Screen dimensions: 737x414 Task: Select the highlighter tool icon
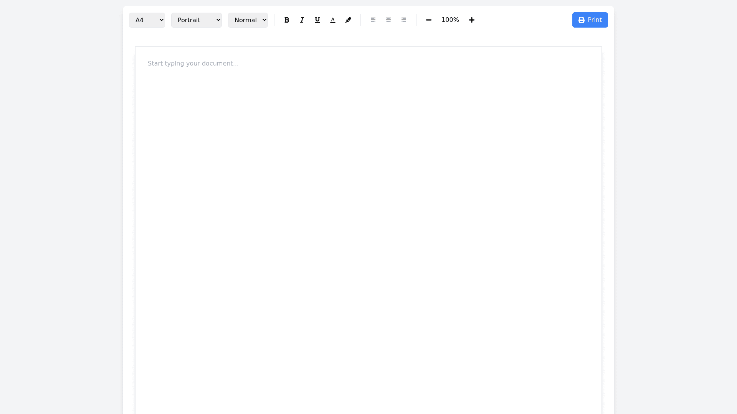348,20
